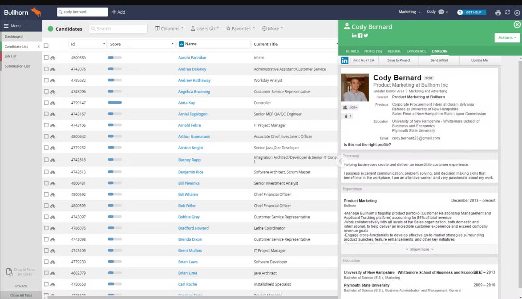522x299 pixels.
Task: Click the Get Help question mark icon
Action: (x=460, y=12)
